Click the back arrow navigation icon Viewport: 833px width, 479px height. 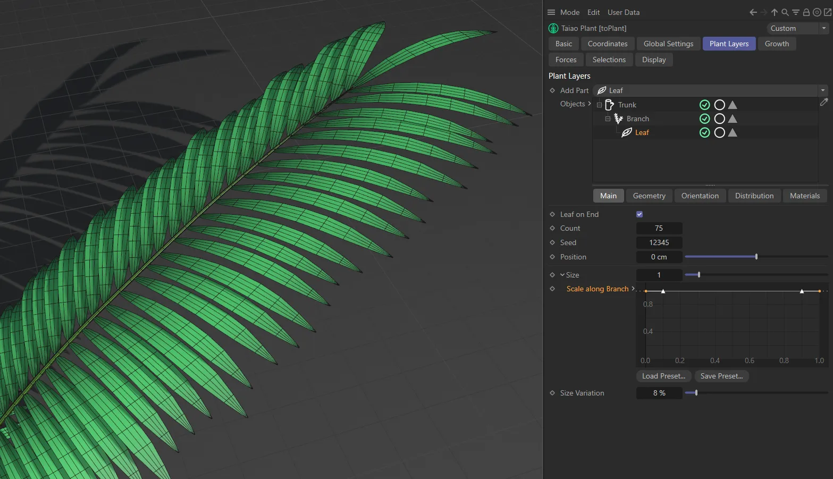753,12
